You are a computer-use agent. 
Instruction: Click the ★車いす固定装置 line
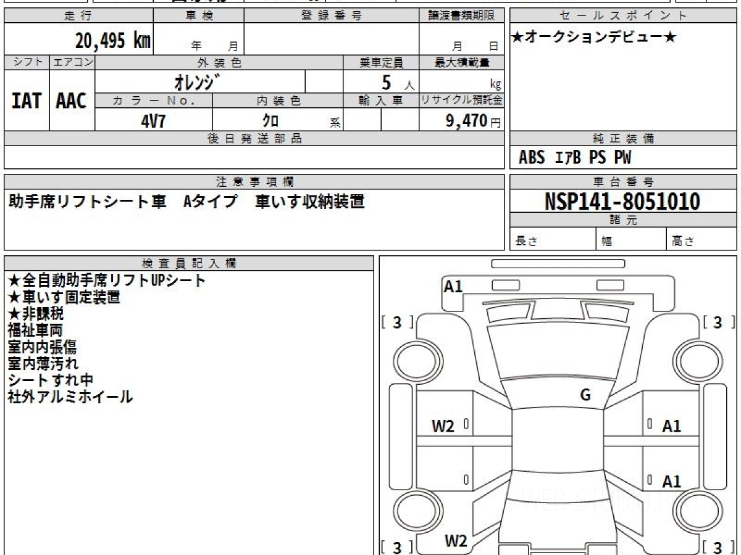tap(64, 297)
